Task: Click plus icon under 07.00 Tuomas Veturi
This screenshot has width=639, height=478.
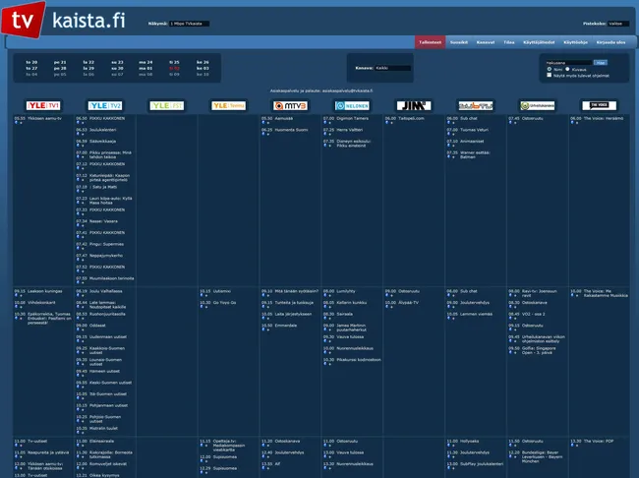Action: pyautogui.click(x=453, y=134)
